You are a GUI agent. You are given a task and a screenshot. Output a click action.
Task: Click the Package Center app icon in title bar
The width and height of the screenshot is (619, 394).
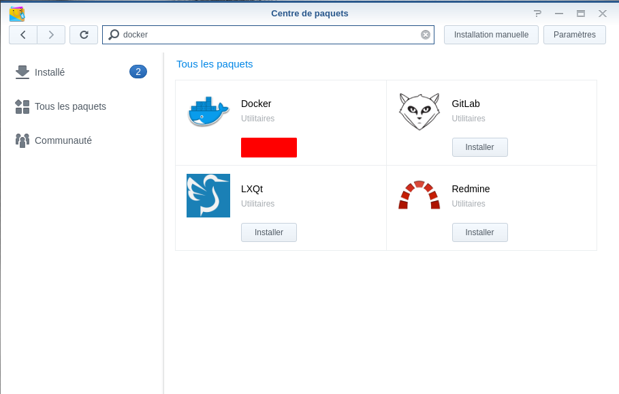pyautogui.click(x=16, y=14)
